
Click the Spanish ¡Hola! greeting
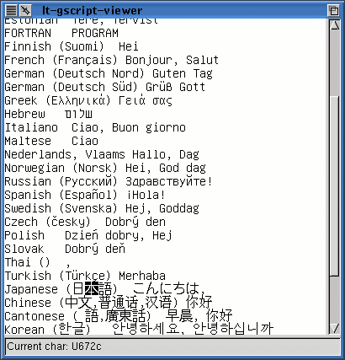[146, 195]
